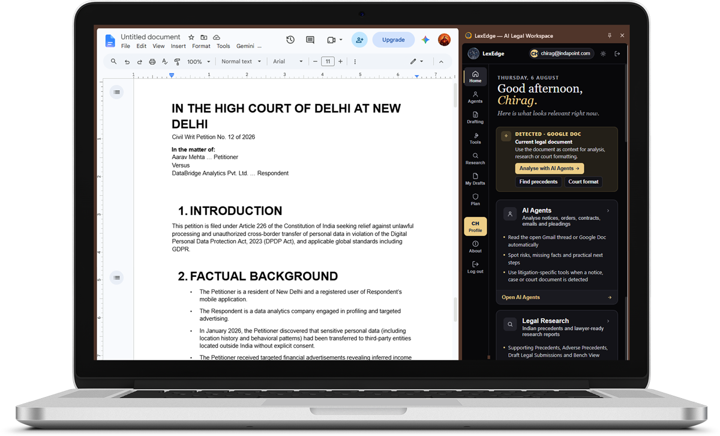Click Find precedents

pyautogui.click(x=538, y=181)
